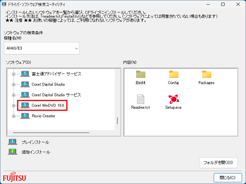Viewport: 246px width, 184px height.
Task: Click the title bar application icon
Action: tap(4, 4)
